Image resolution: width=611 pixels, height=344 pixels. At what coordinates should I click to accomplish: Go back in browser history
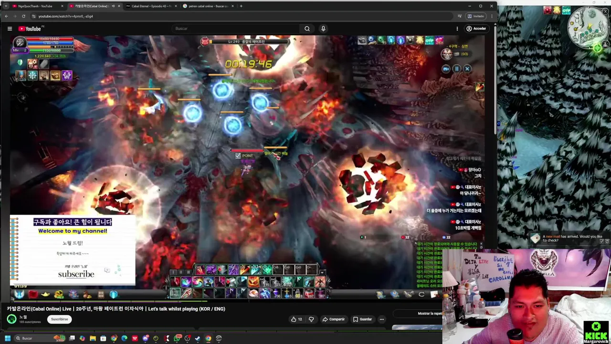click(x=6, y=16)
